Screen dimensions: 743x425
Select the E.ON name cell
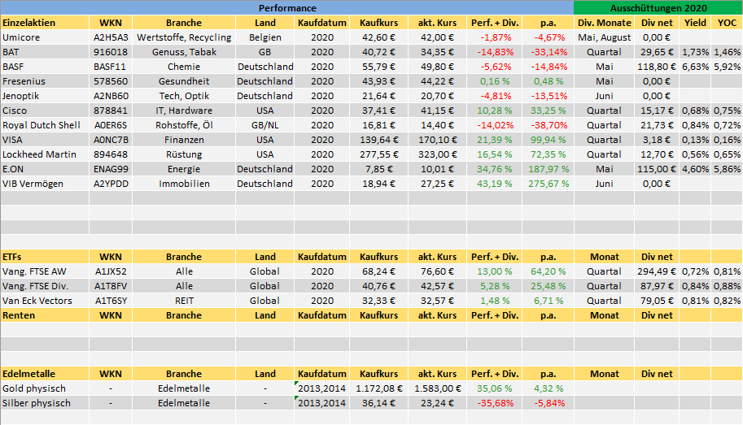pos(45,170)
